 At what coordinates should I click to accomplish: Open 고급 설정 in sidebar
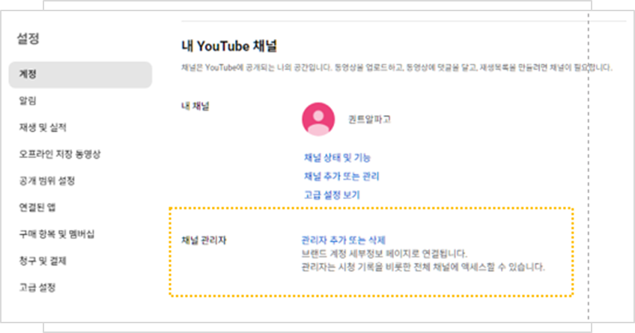37,287
